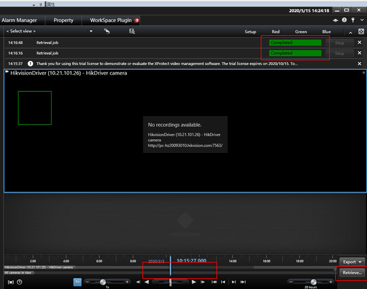
Task: Expand the top right options chevron
Action: (361, 20)
